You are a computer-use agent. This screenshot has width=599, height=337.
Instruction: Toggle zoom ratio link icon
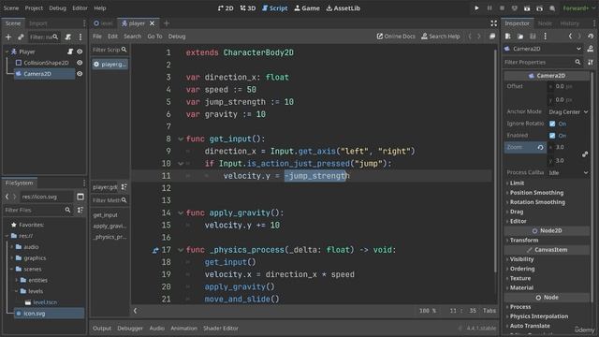tap(585, 154)
